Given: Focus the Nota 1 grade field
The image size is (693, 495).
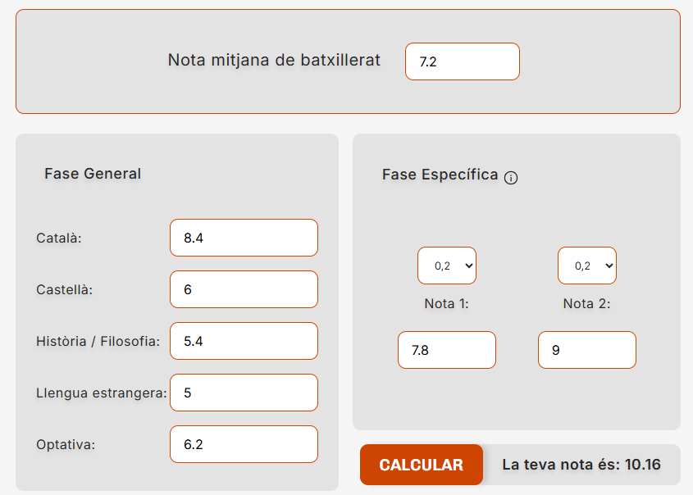Looking at the screenshot, I should click(x=447, y=350).
